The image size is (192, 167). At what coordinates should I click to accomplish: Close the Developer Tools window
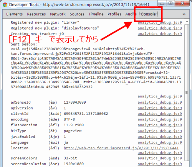pyautogui.click(x=182, y=3)
